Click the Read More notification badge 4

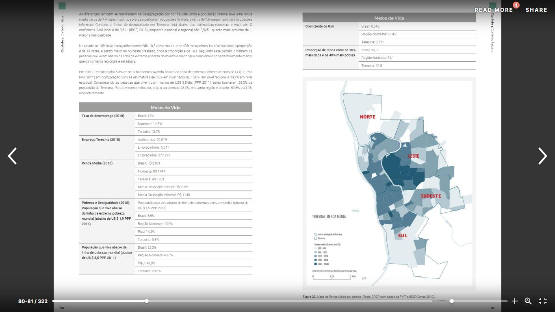point(516,5)
